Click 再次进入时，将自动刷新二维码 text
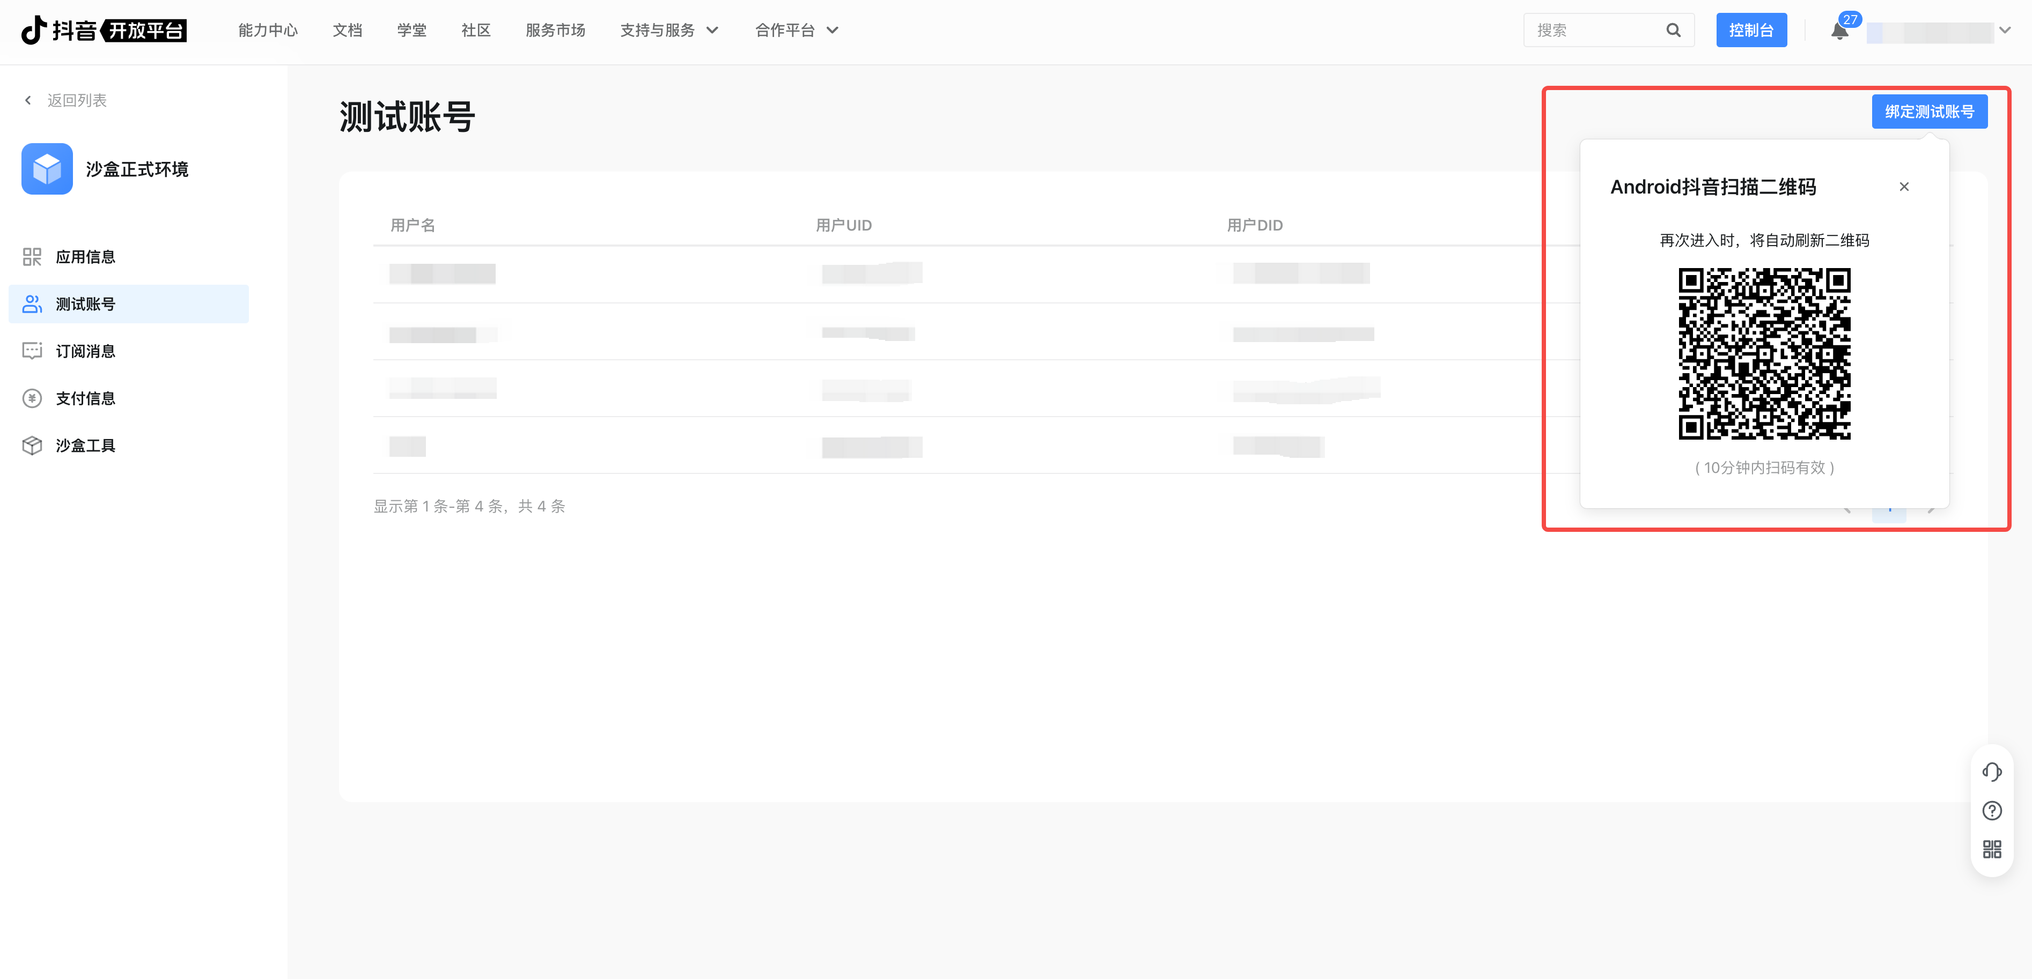This screenshot has width=2032, height=979. pyautogui.click(x=1765, y=240)
